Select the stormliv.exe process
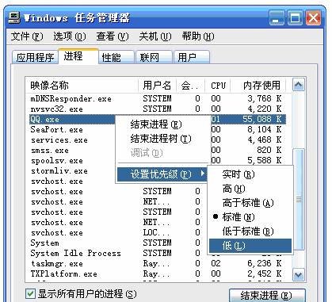The height and width of the screenshot is (302, 332). pos(59,170)
